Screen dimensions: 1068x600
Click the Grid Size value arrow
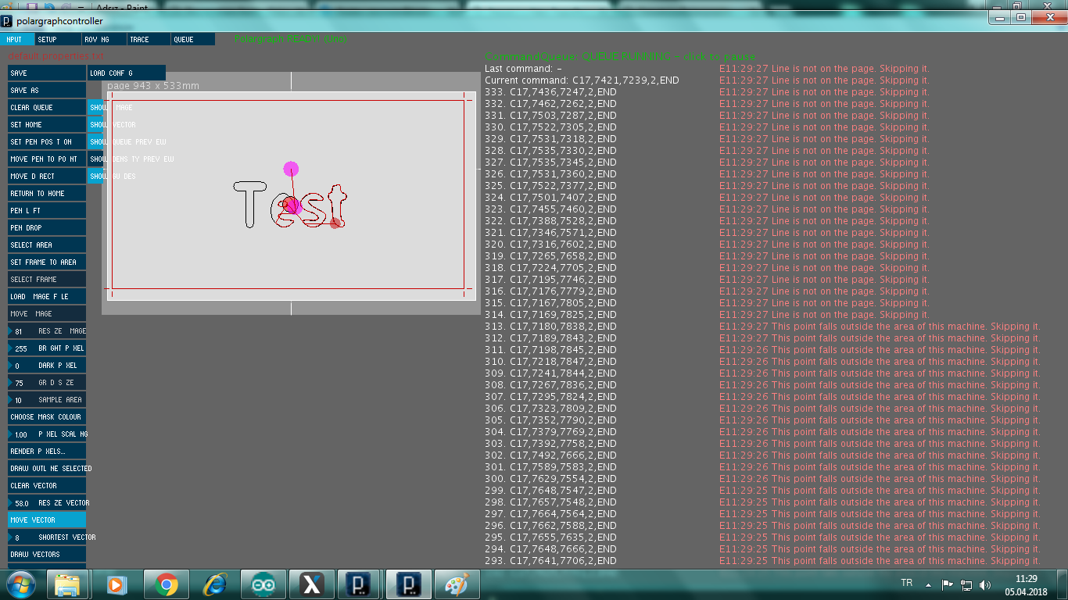click(11, 383)
